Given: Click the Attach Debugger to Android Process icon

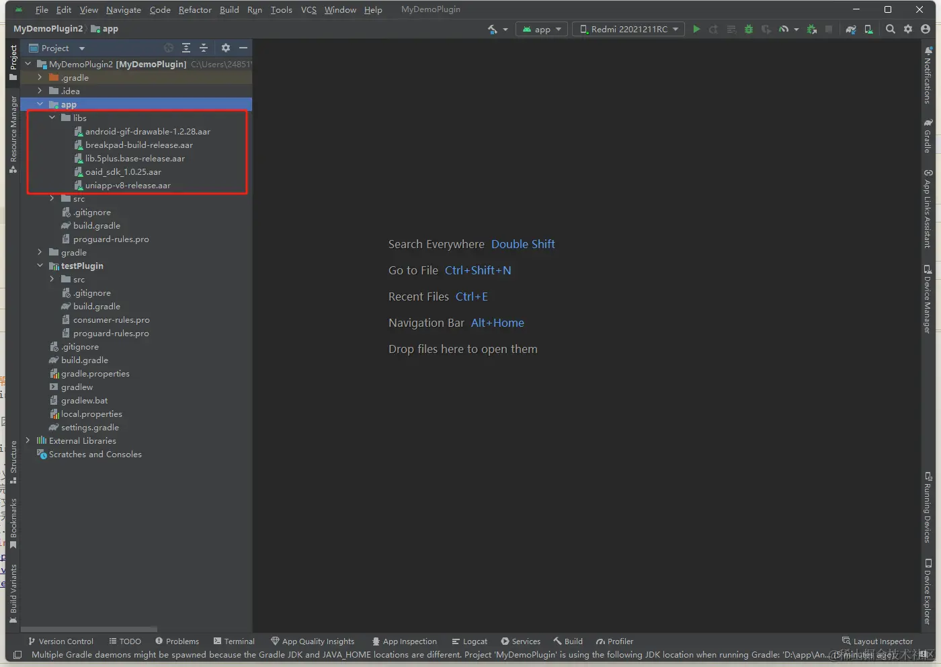Looking at the screenshot, I should pyautogui.click(x=812, y=29).
